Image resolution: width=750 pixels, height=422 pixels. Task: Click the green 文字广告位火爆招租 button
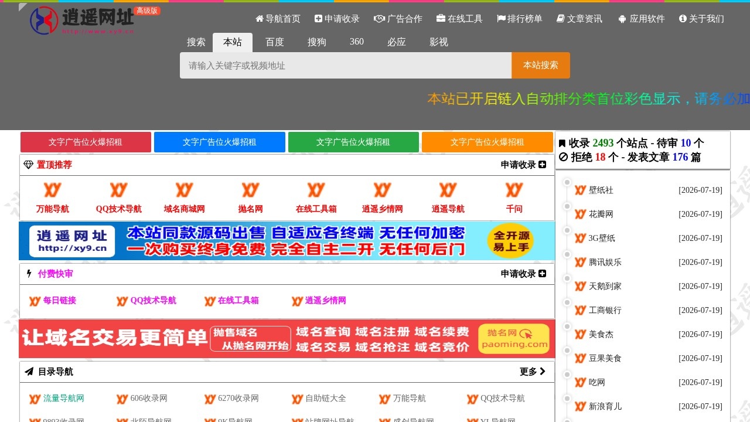[x=353, y=142]
